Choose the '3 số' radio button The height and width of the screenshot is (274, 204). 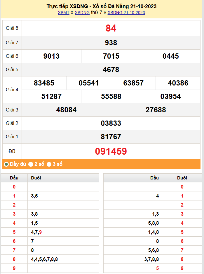point(49,164)
